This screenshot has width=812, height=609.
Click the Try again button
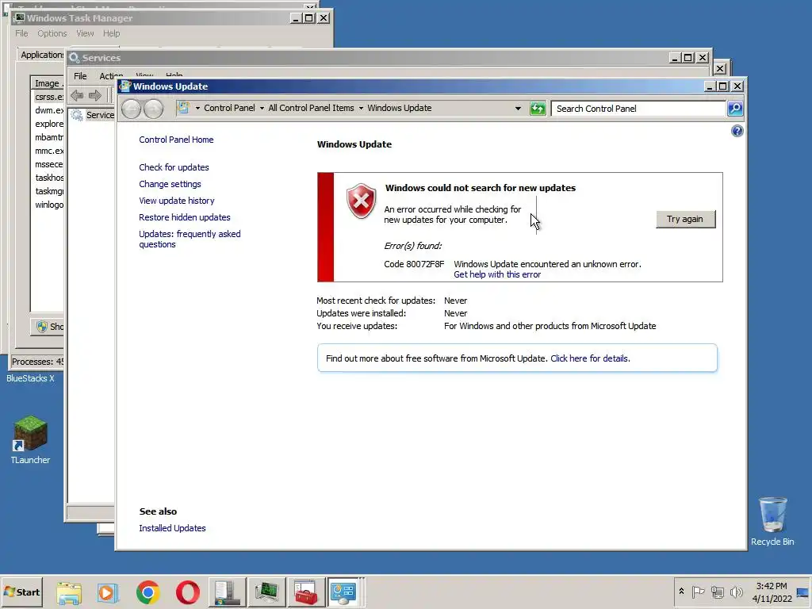pos(686,219)
